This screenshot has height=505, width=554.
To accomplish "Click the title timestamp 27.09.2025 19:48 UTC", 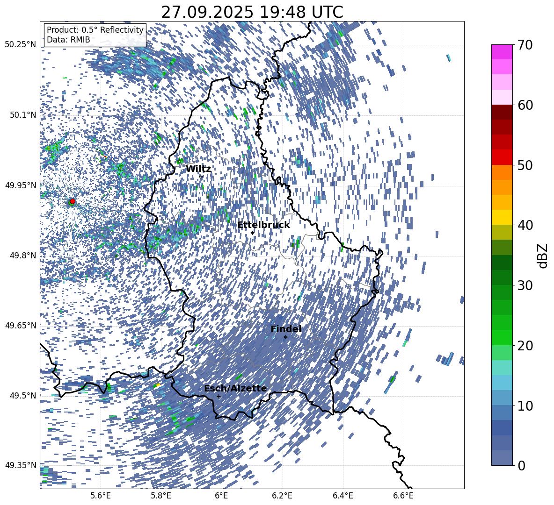I will pos(252,12).
